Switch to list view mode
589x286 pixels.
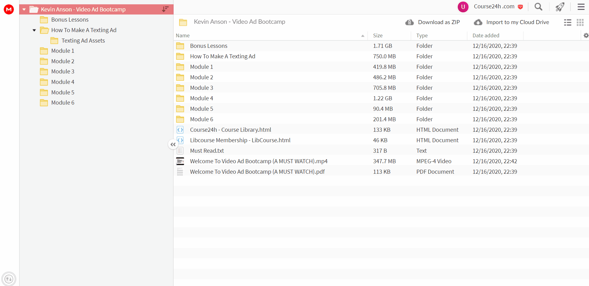click(x=568, y=22)
